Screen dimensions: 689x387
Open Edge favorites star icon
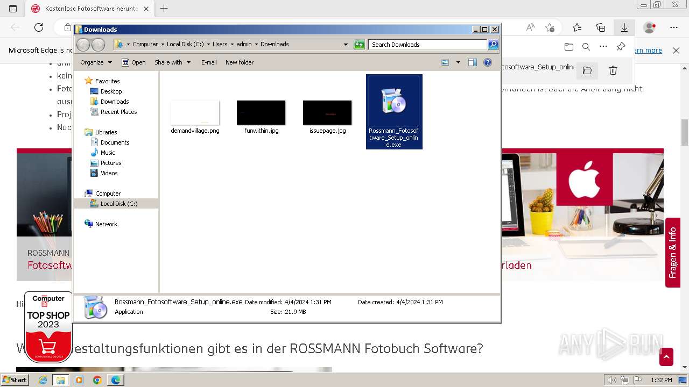(x=577, y=27)
